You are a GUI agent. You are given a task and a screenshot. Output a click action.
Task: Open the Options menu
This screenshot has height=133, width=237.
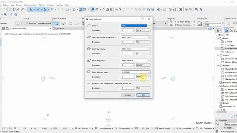click(x=42, y=5)
